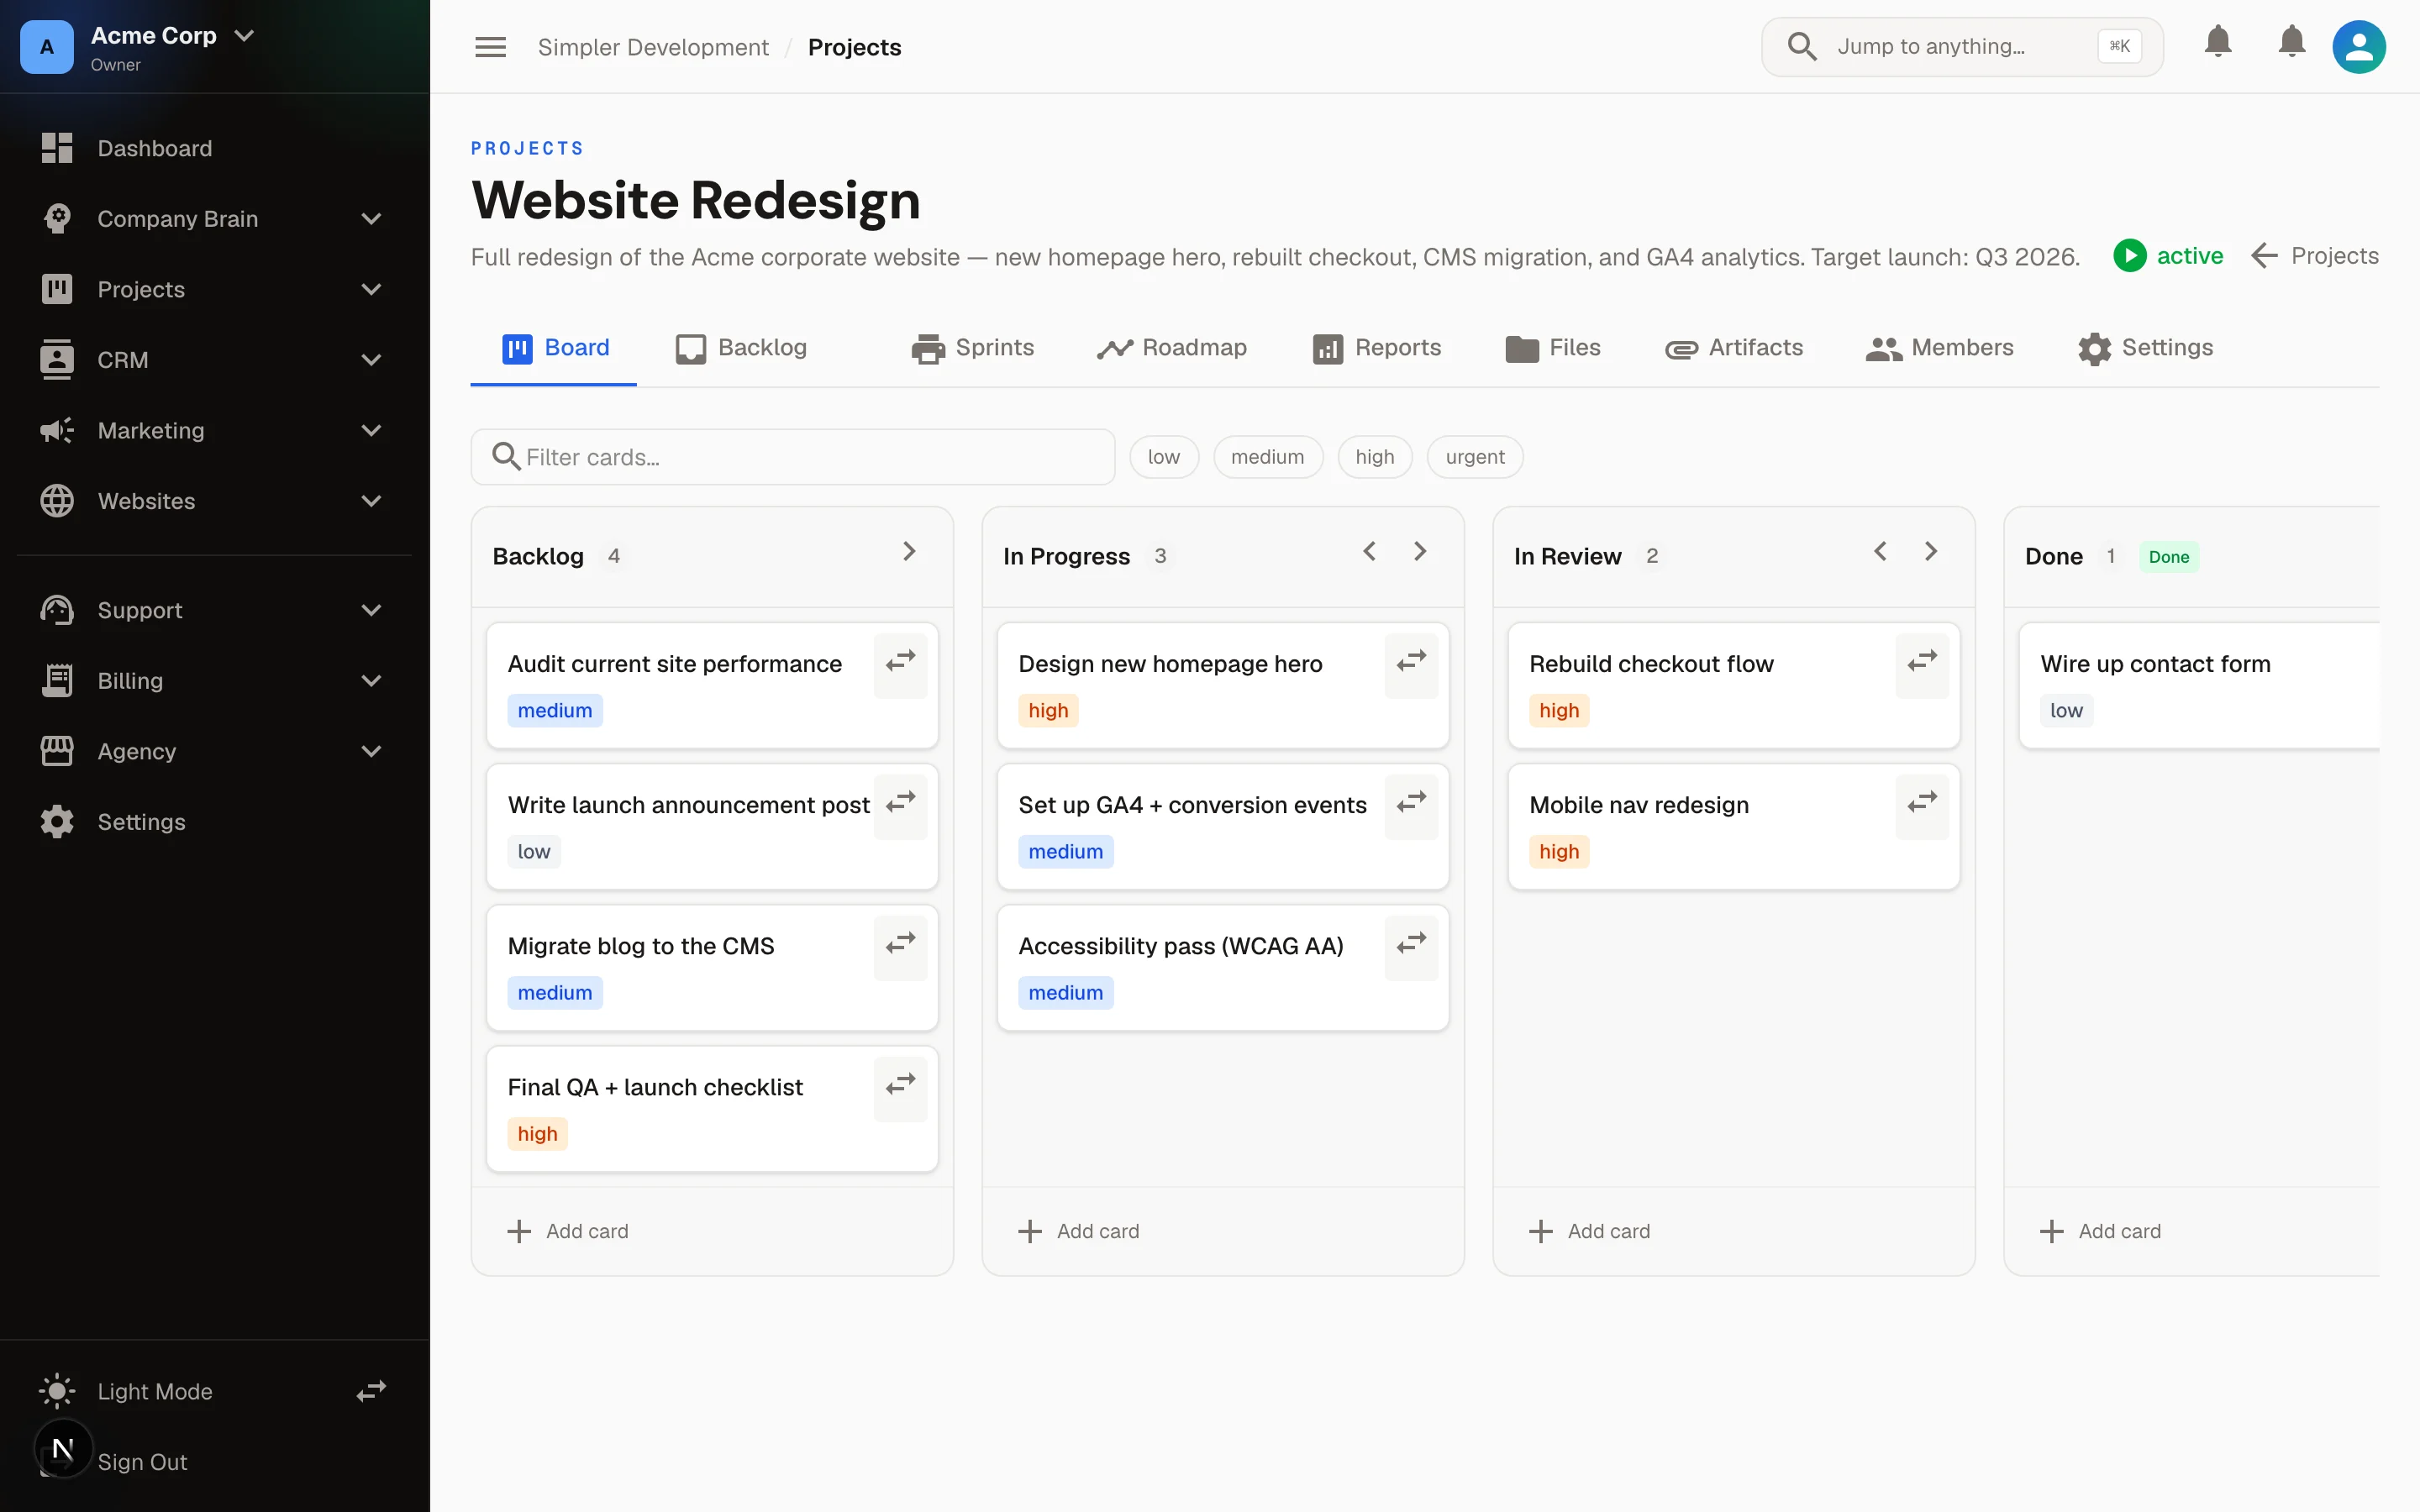Click the Filter cards search field

pos(793,457)
